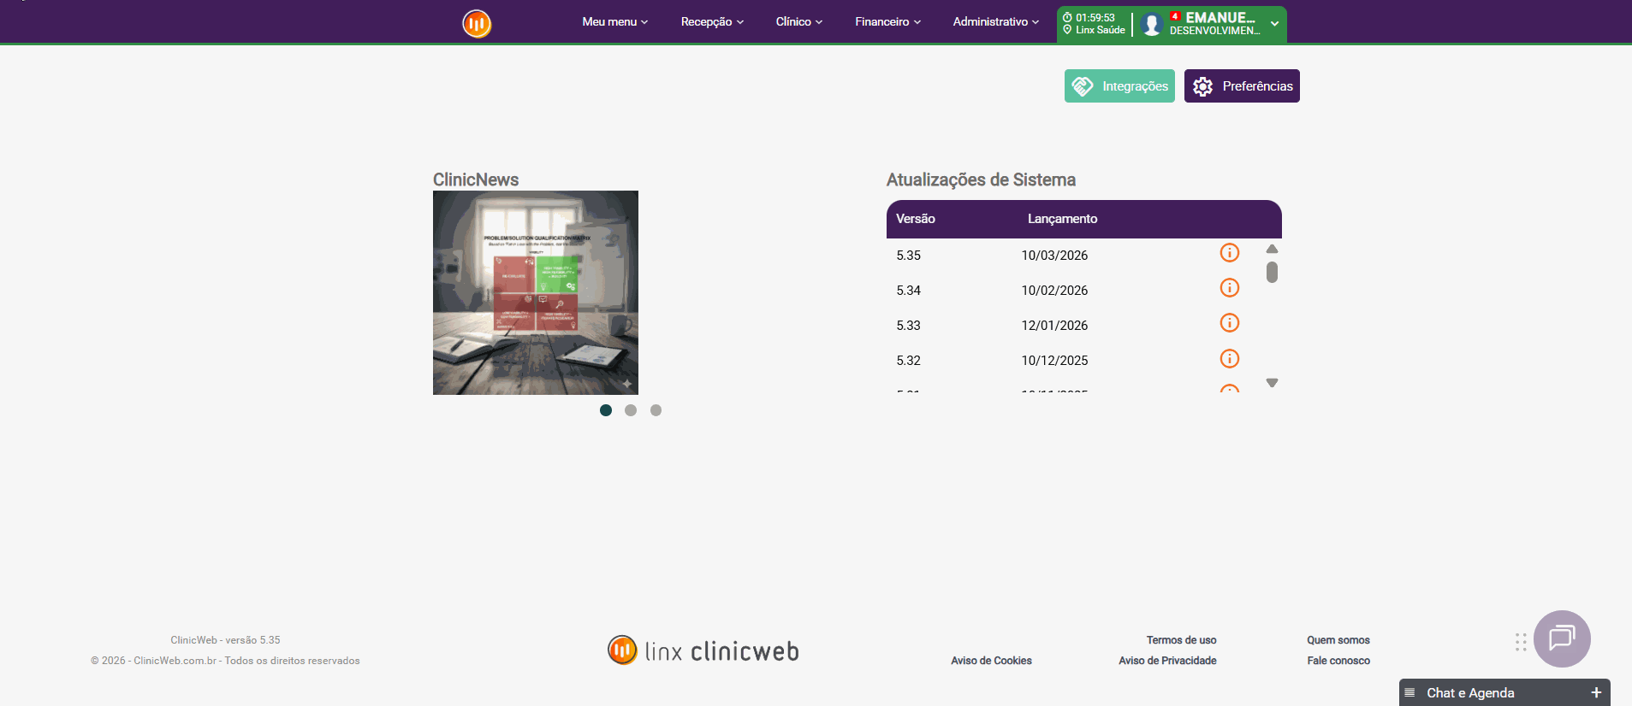Open Fale conosco link
1632x706 pixels.
[1338, 661]
